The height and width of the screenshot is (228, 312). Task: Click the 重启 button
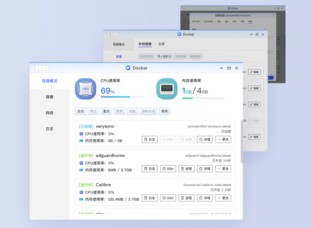coord(106,111)
